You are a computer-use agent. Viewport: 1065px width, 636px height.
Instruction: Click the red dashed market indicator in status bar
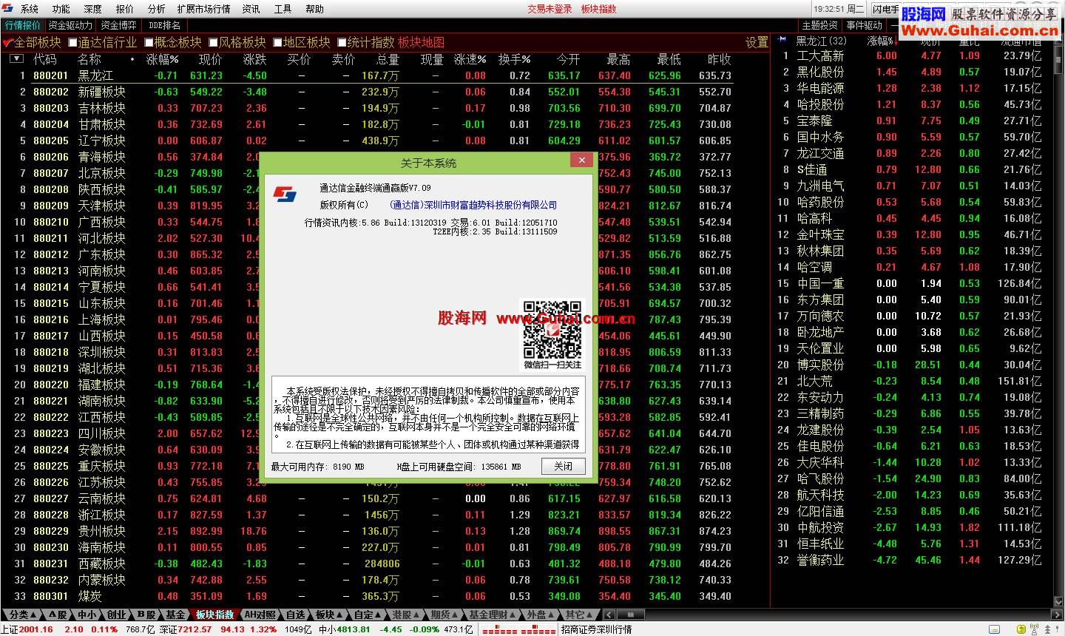pos(519,629)
